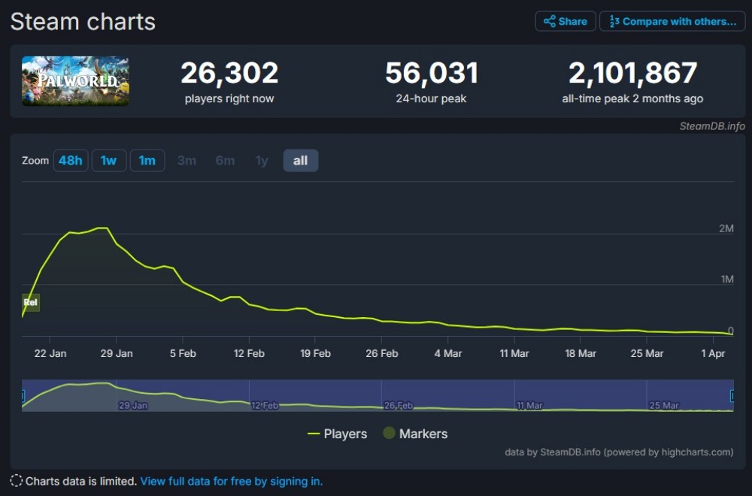Image resolution: width=752 pixels, height=496 pixels.
Task: Click the 19 Feb axis label
Action: (315, 354)
